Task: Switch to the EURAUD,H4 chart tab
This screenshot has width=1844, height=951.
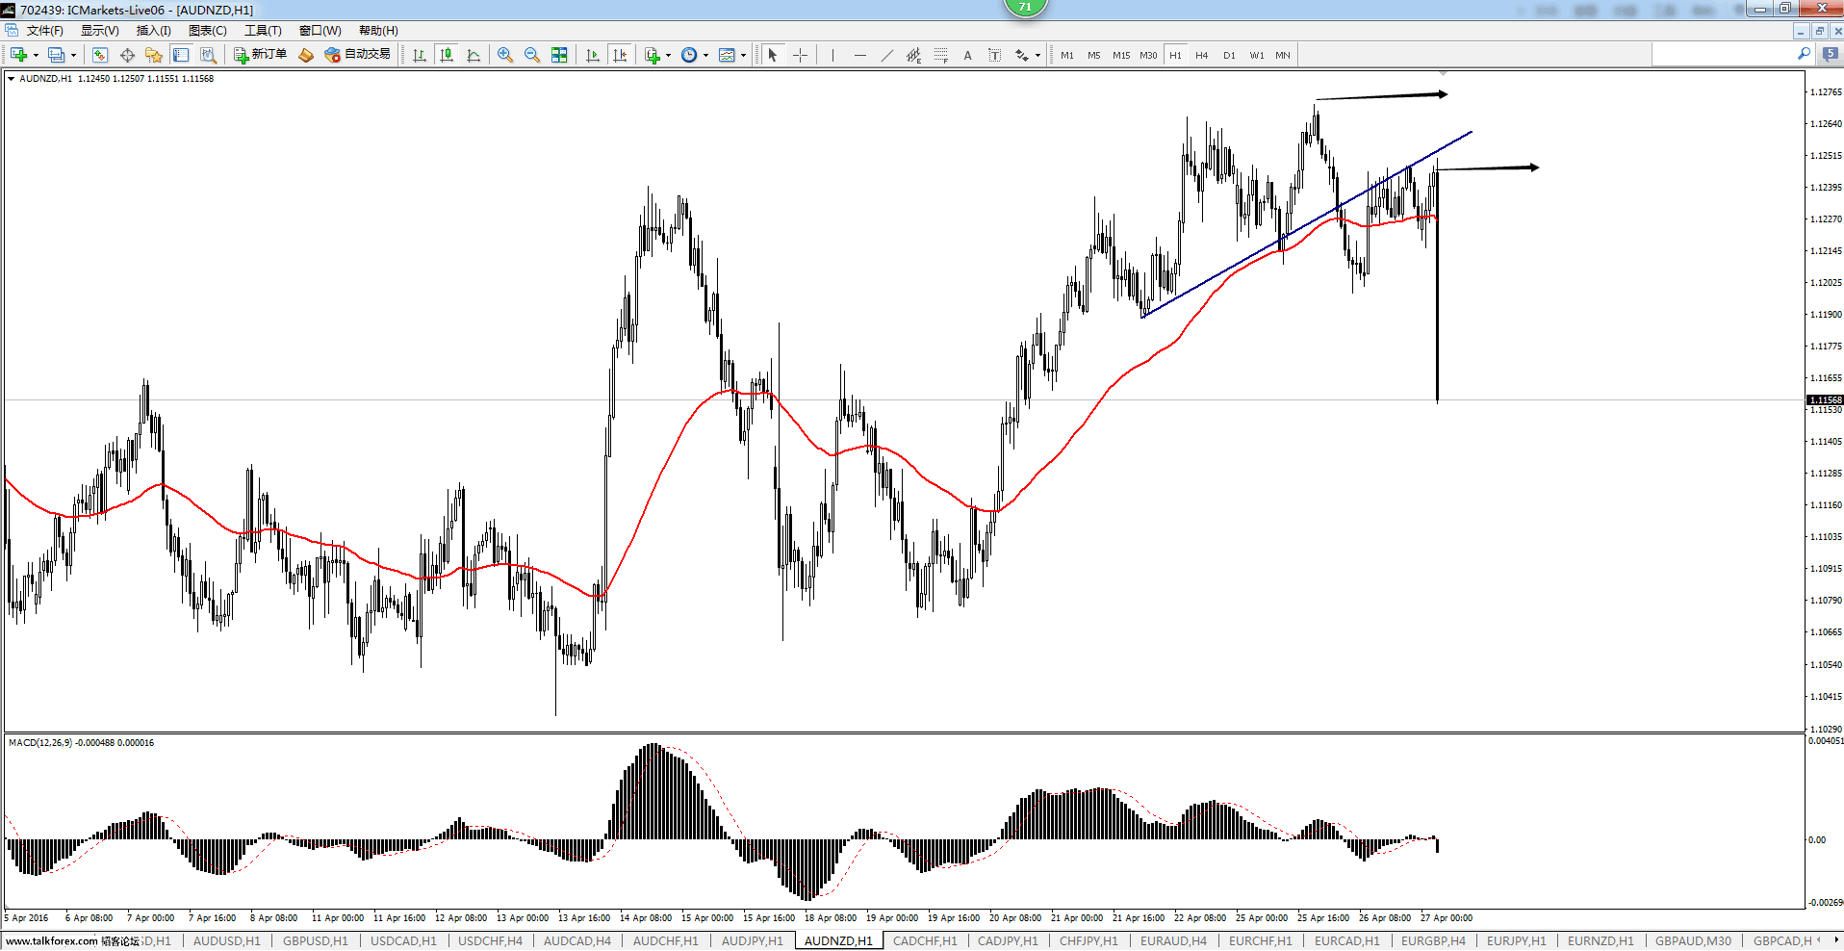Action: 1173,941
